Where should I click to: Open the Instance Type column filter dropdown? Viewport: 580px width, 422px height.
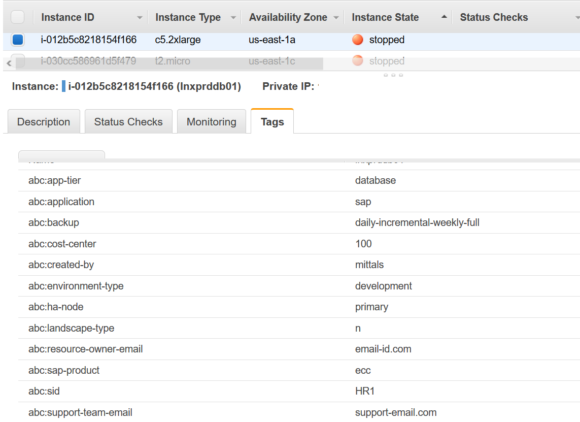[x=233, y=17]
